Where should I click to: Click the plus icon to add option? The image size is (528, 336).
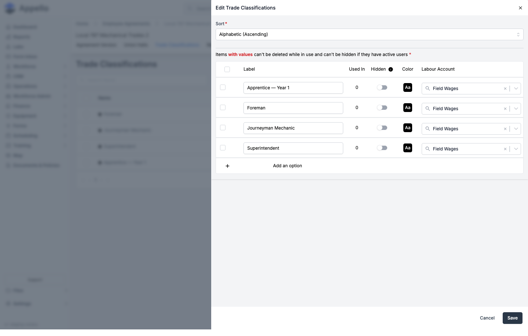click(x=227, y=166)
